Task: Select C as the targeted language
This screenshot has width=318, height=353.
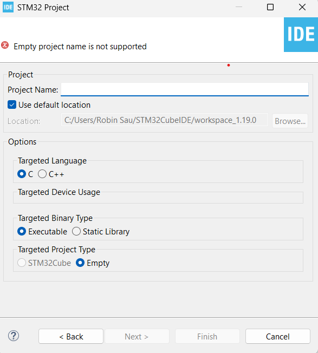Action: point(22,174)
